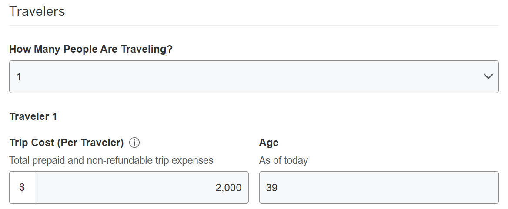Click the number 39 in Age field
The image size is (508, 209).
pyautogui.click(x=272, y=188)
